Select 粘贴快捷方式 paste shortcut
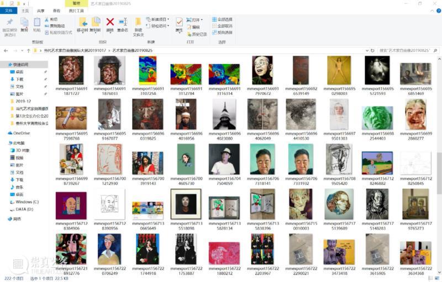The height and width of the screenshot is (282, 442). click(x=59, y=33)
